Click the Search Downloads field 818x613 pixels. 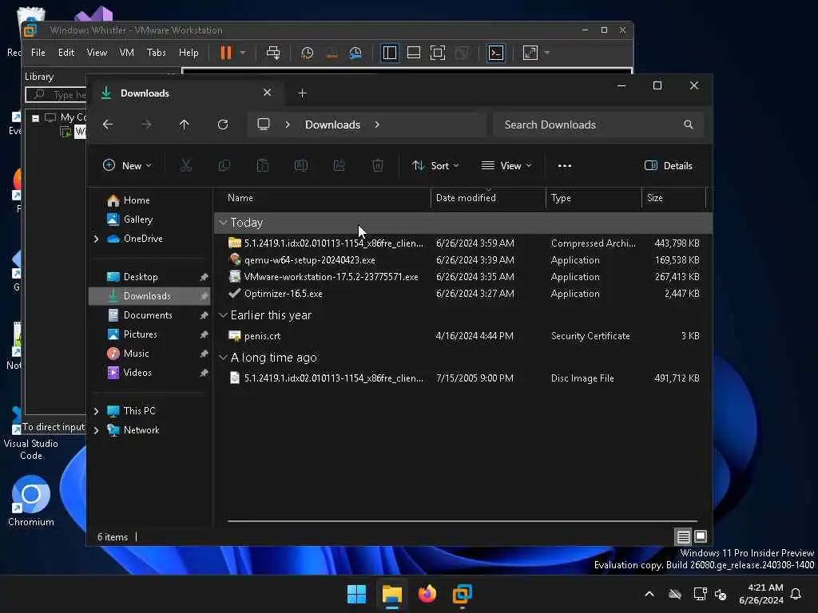pos(598,125)
